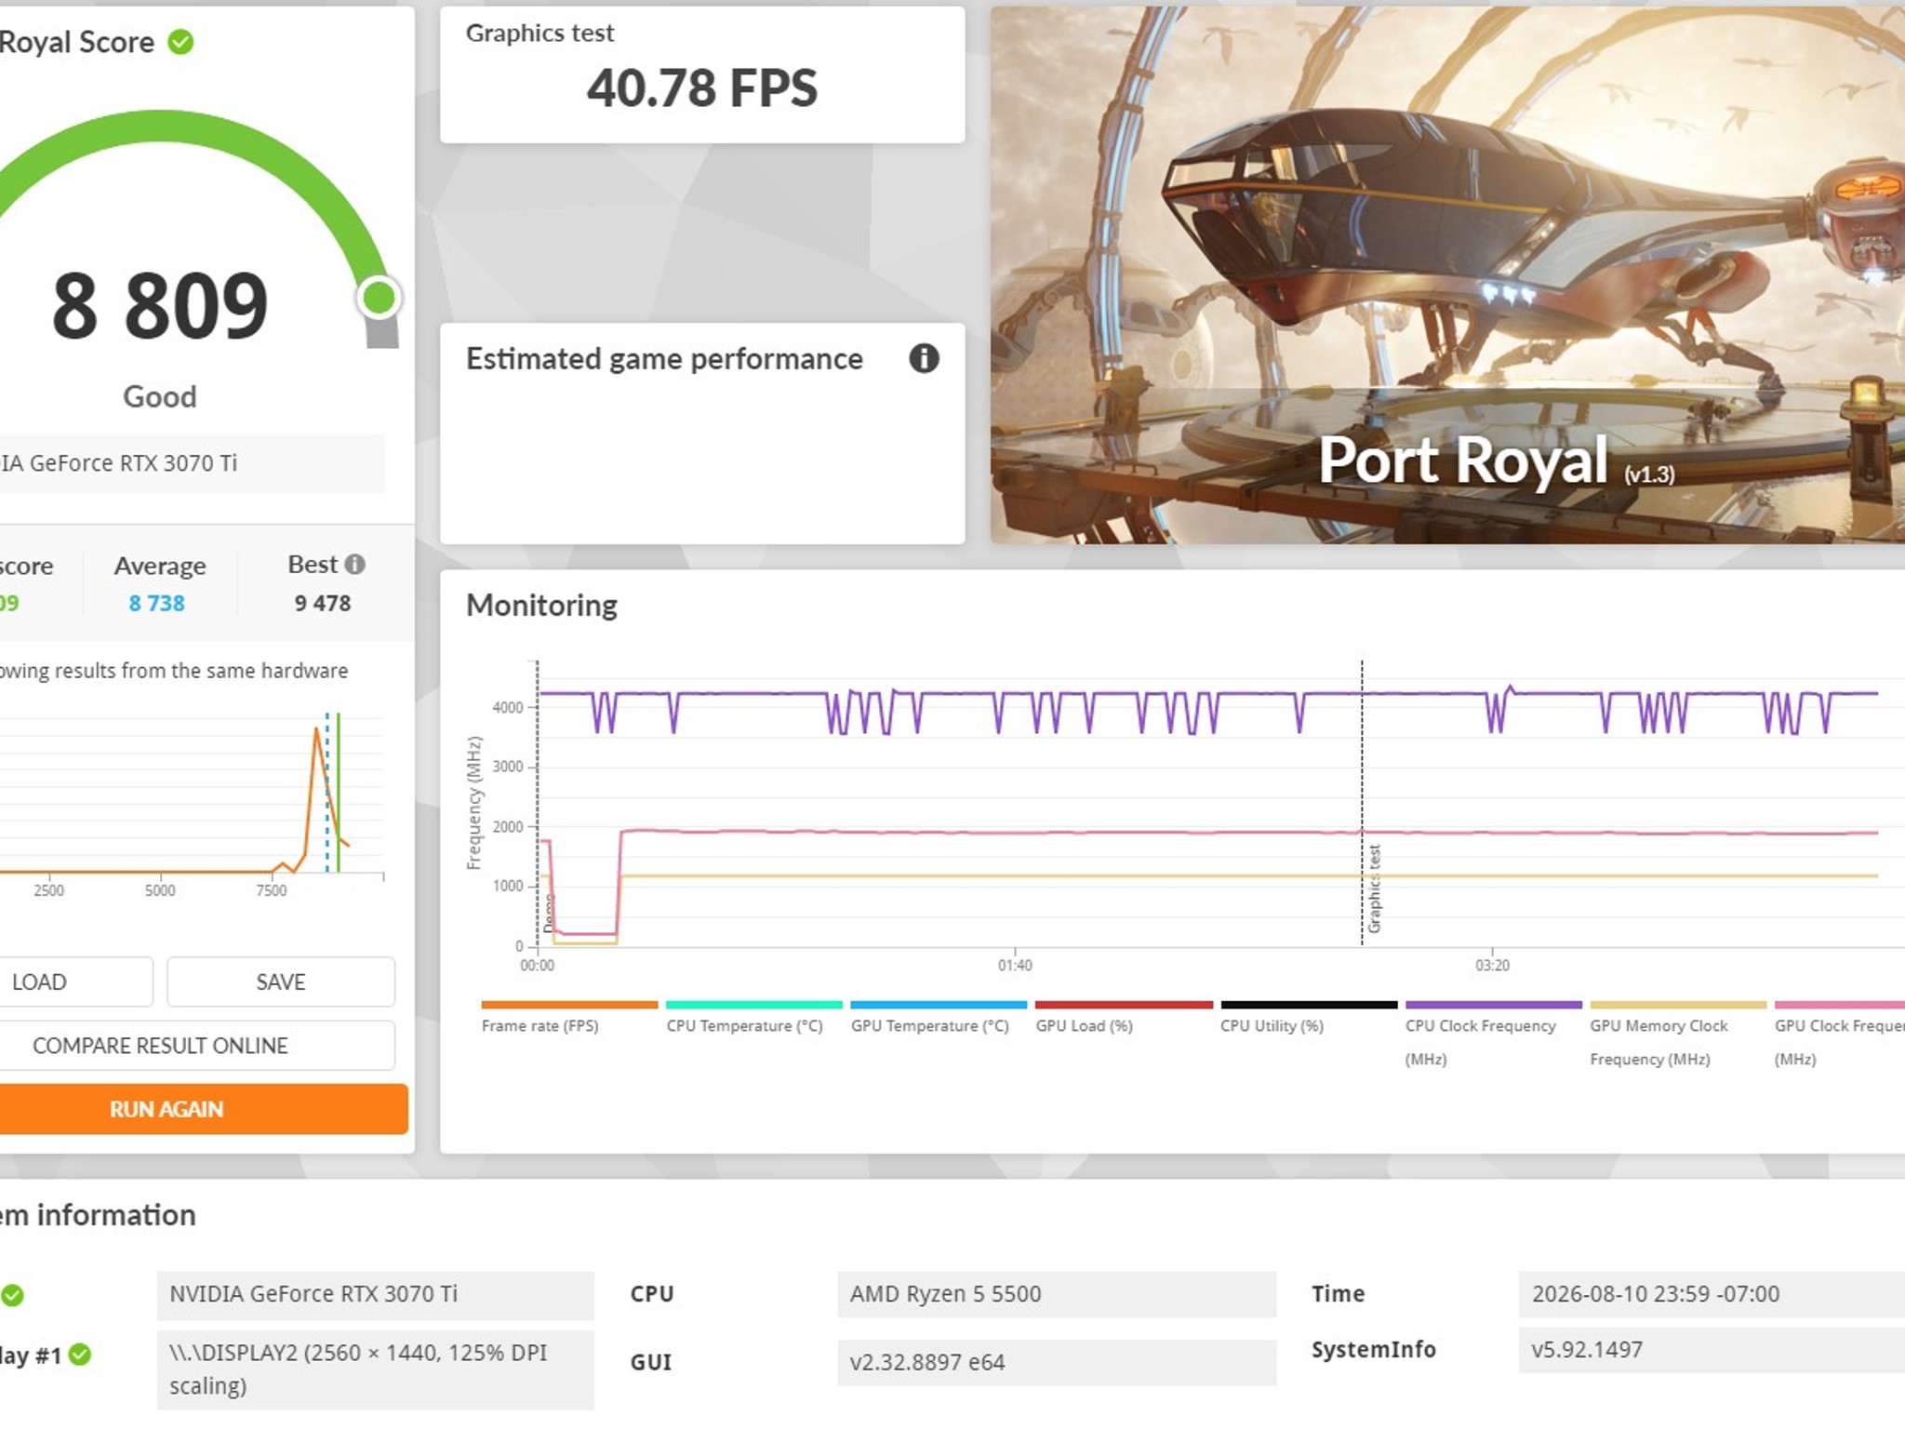The image size is (1905, 1429).
Task: Click the NVIDIA GeForce RTX 3070 Ti system information field
Action: (x=376, y=1295)
